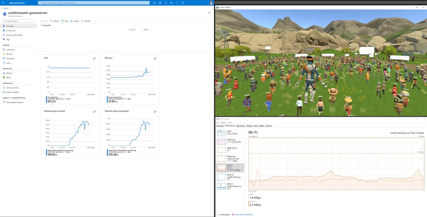Collapse the Azure resource menu sidebar

click(x=35, y=21)
